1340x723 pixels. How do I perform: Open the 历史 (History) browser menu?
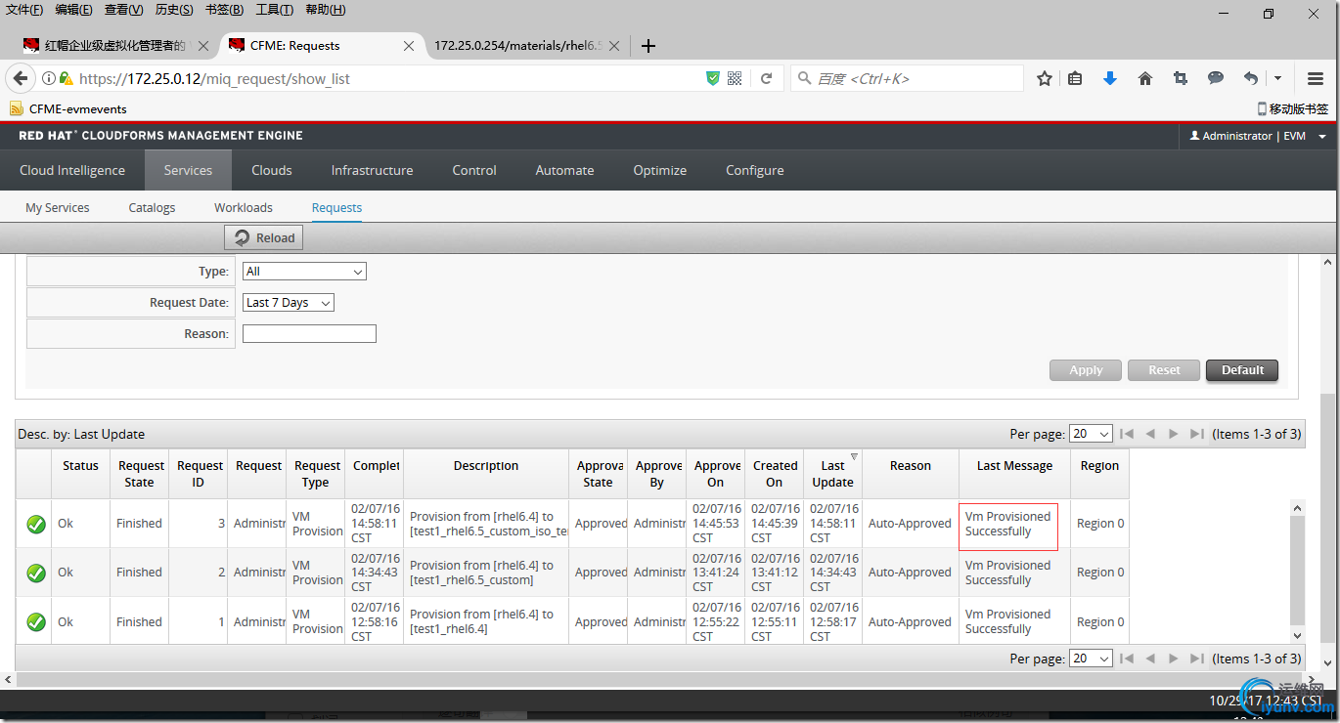174,10
